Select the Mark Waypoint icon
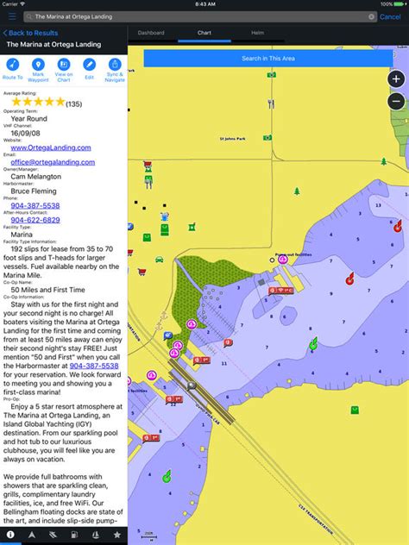This screenshot has width=409, height=545. (38, 65)
